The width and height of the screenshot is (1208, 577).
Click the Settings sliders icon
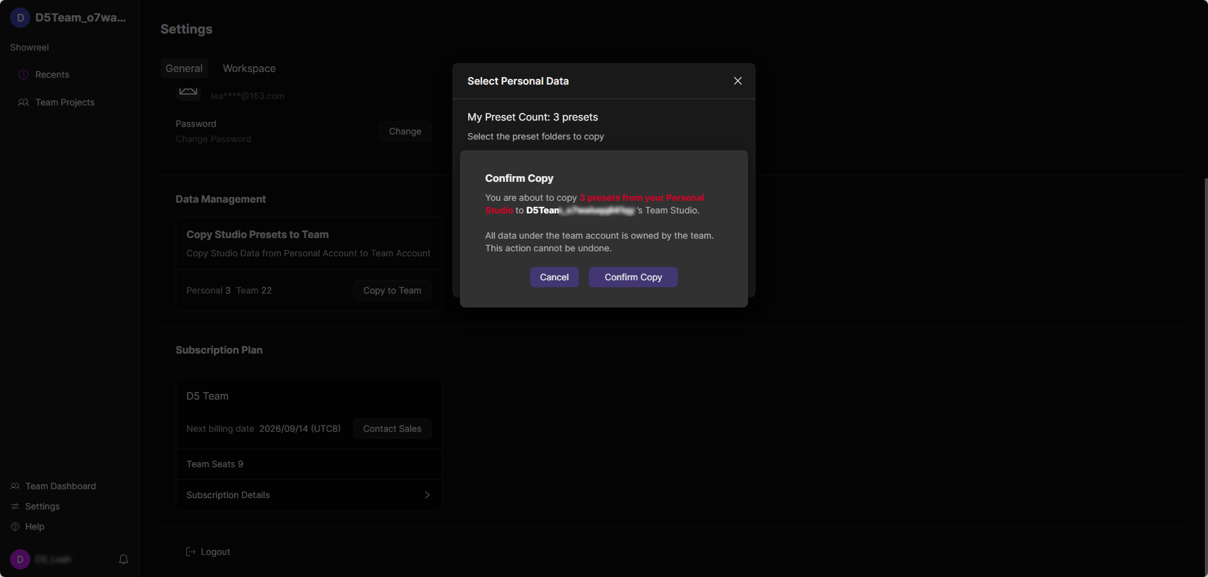15,506
